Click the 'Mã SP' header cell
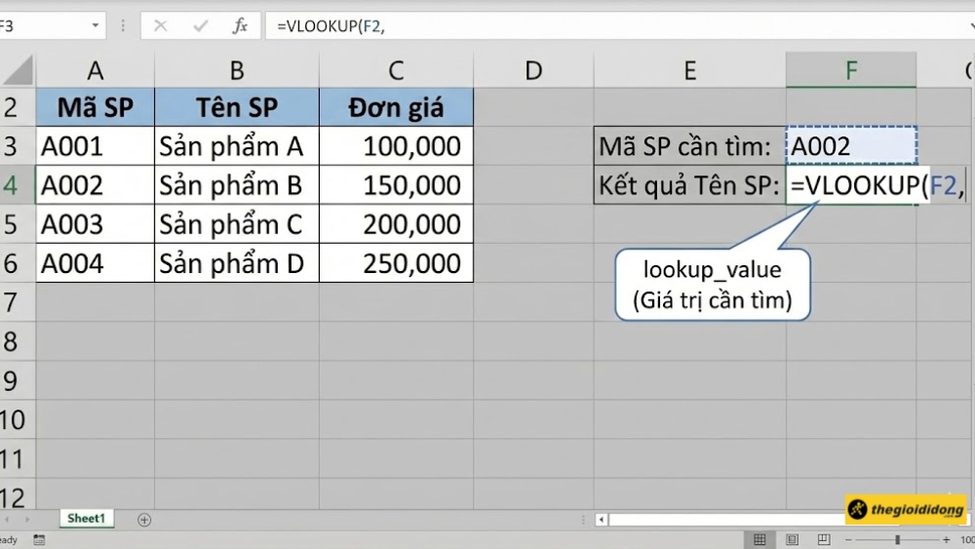 [x=96, y=107]
